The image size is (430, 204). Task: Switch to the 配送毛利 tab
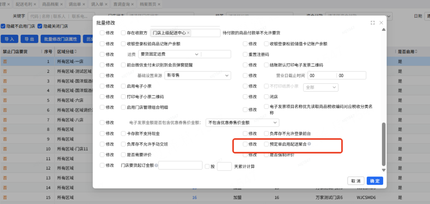click(x=24, y=4)
